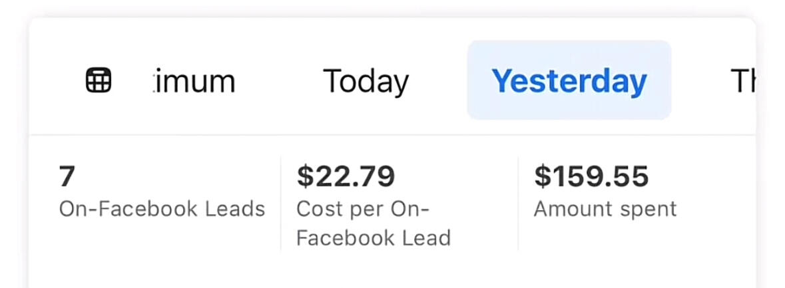Click the "Facebook Lead" second label line
Viewport: 785px width, 288px height.
coord(374,238)
